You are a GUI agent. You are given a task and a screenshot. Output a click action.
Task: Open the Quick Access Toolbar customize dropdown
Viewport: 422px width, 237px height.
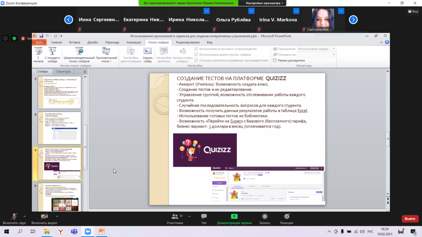tap(61, 36)
